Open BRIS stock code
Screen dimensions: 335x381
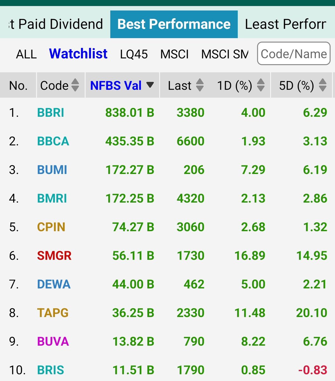[50, 370]
